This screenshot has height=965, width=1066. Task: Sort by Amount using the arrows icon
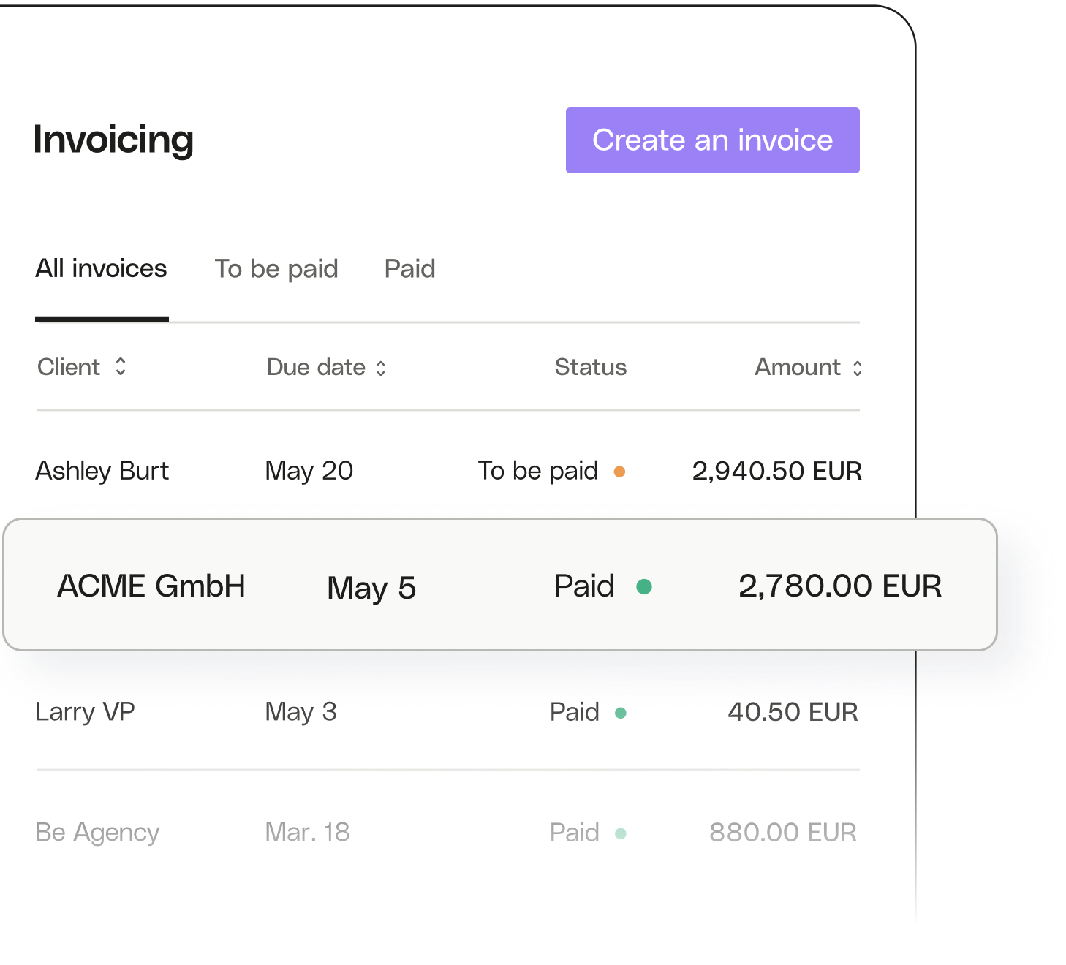pos(858,368)
